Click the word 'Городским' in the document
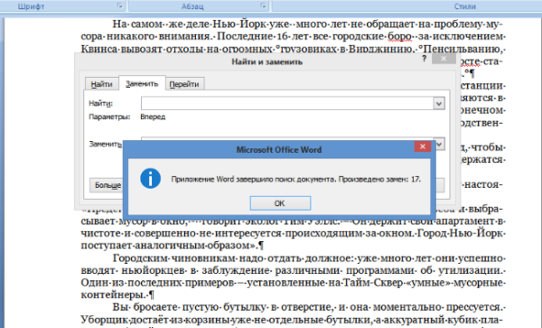 [140, 258]
